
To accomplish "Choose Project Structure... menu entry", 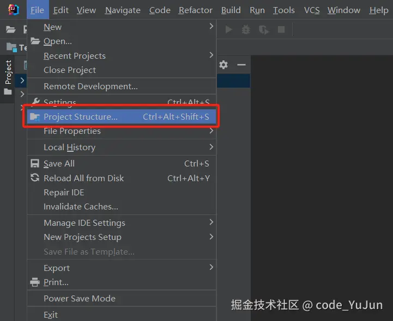I will pos(122,116).
